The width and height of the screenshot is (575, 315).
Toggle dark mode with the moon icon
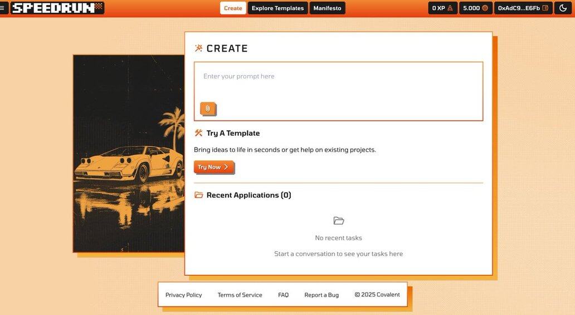click(563, 8)
